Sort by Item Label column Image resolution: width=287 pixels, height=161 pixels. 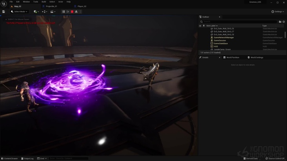[x=211, y=26]
